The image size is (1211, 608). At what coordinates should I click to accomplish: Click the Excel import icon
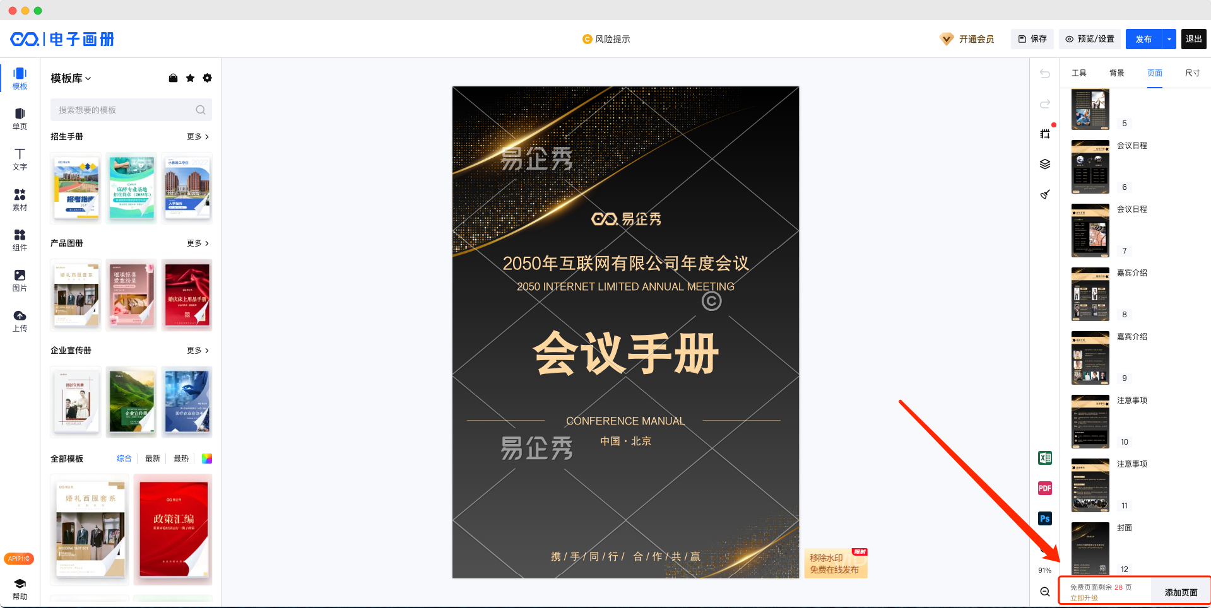point(1045,458)
